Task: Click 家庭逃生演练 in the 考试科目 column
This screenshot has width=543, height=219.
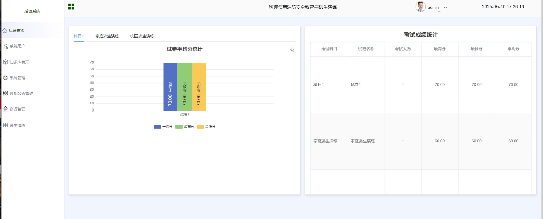Action: click(x=326, y=141)
